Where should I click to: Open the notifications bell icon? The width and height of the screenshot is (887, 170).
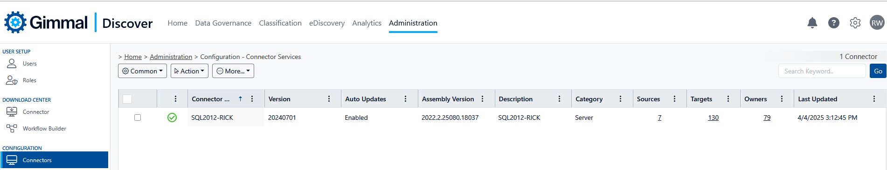click(x=812, y=23)
